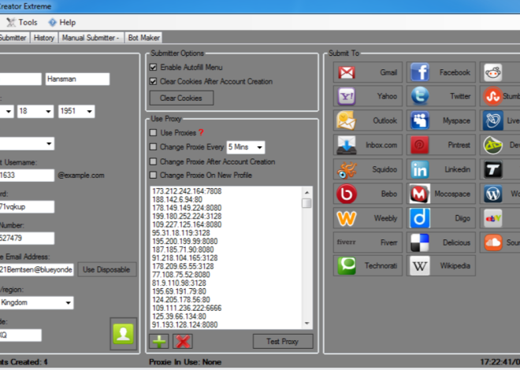The image size is (520, 370).
Task: Pick the Pintrest red icon
Action: (x=420, y=145)
